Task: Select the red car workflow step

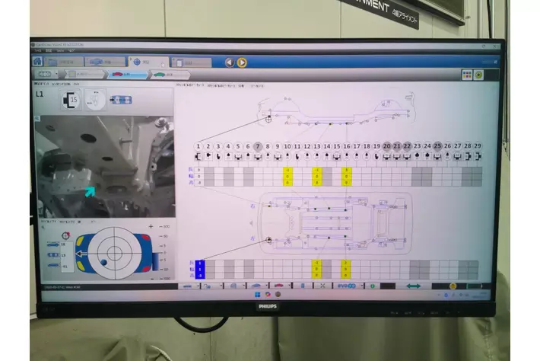Action: tap(120, 75)
